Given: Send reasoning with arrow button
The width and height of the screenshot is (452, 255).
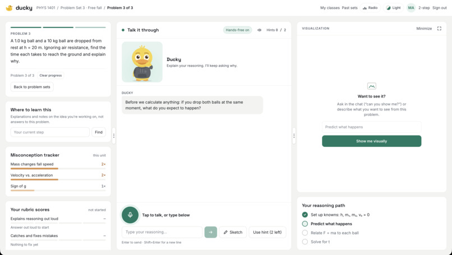Looking at the screenshot, I should click(210, 232).
